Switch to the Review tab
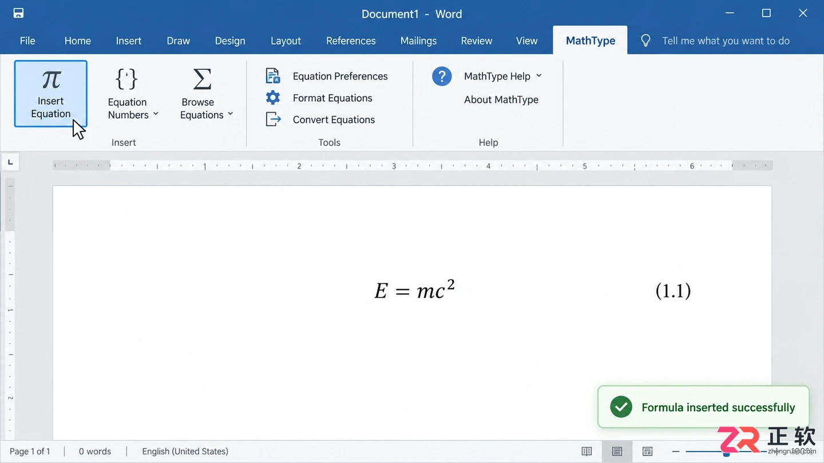The height and width of the screenshot is (463, 824). pos(477,41)
